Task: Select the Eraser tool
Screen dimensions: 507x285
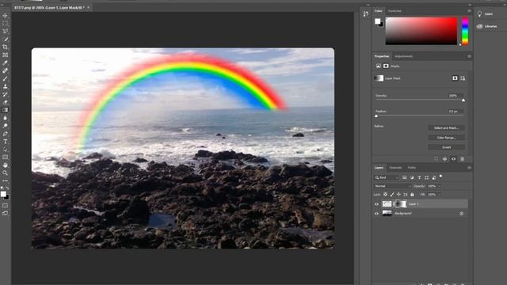Action: (6, 102)
